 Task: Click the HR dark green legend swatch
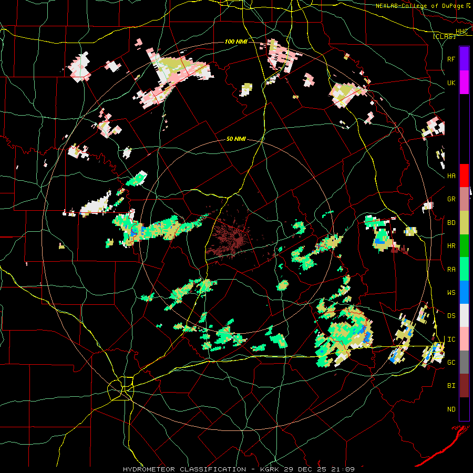pos(464,246)
